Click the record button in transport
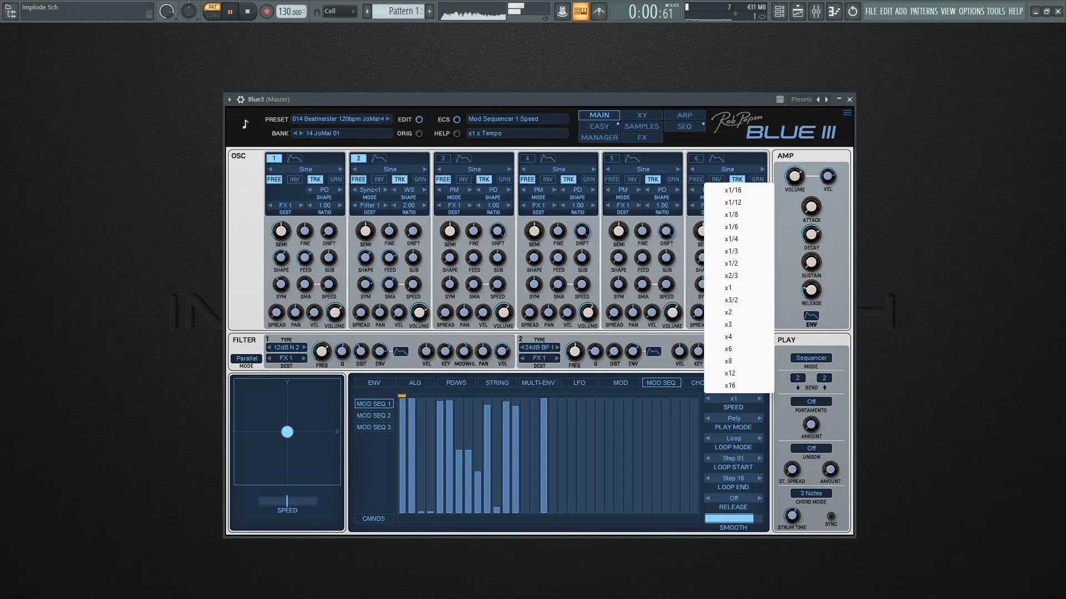The image size is (1066, 599). pos(266,11)
